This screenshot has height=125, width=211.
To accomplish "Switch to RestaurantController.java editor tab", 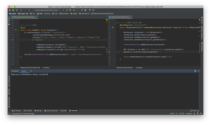I will tap(120, 17).
